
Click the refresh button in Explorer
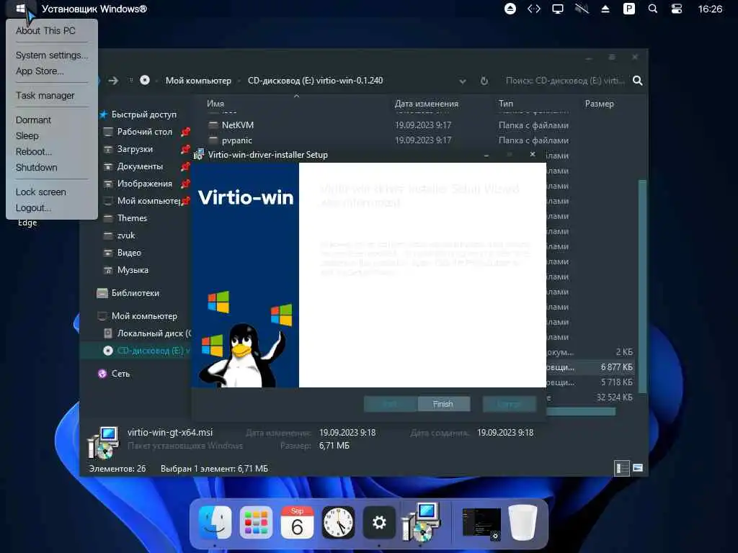pyautogui.click(x=484, y=81)
